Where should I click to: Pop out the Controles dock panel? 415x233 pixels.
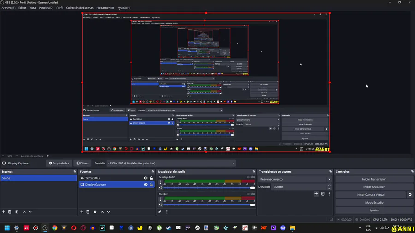(412, 172)
